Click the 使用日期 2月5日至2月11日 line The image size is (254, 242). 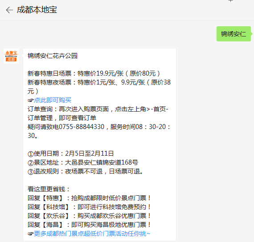[x=70, y=153]
